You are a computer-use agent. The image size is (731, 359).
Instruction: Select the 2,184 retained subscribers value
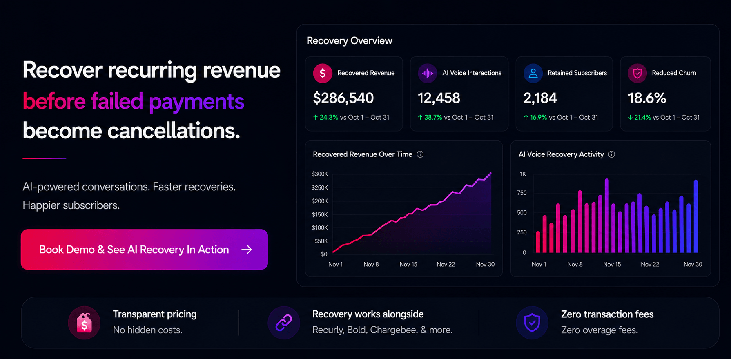(540, 98)
